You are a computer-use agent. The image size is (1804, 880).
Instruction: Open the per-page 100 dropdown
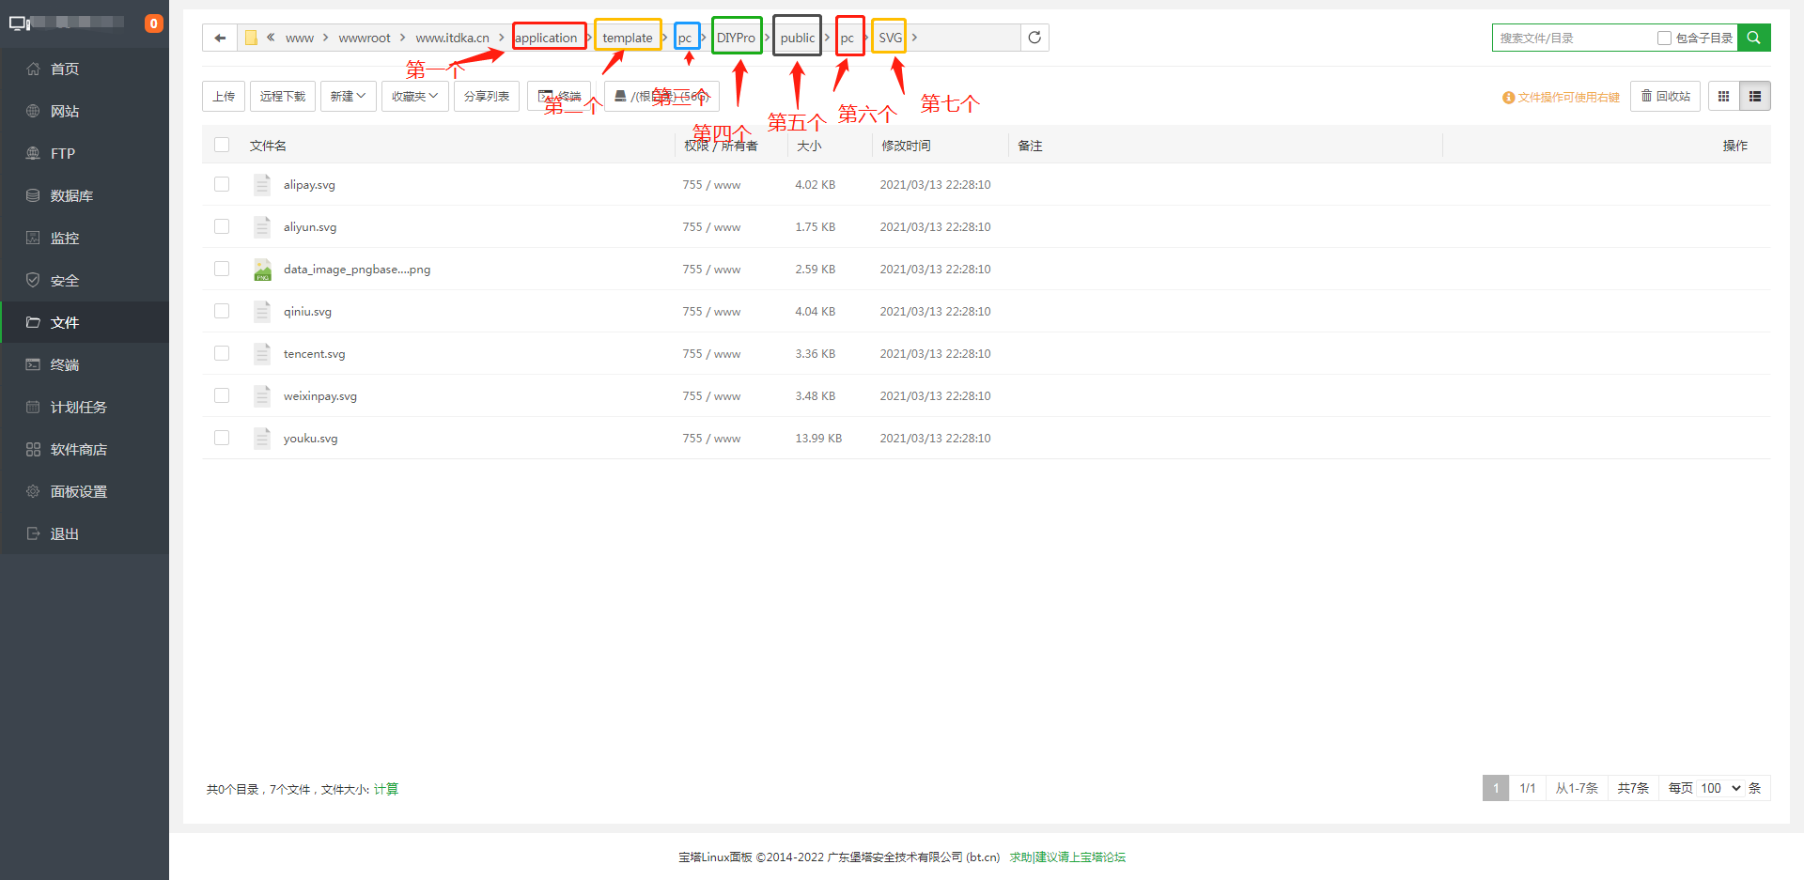(x=1721, y=788)
